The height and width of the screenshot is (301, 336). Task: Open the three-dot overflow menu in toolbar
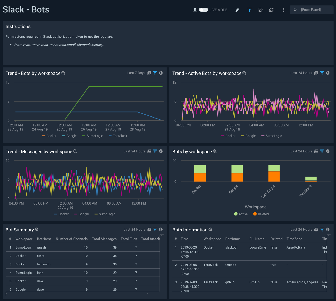(x=284, y=10)
